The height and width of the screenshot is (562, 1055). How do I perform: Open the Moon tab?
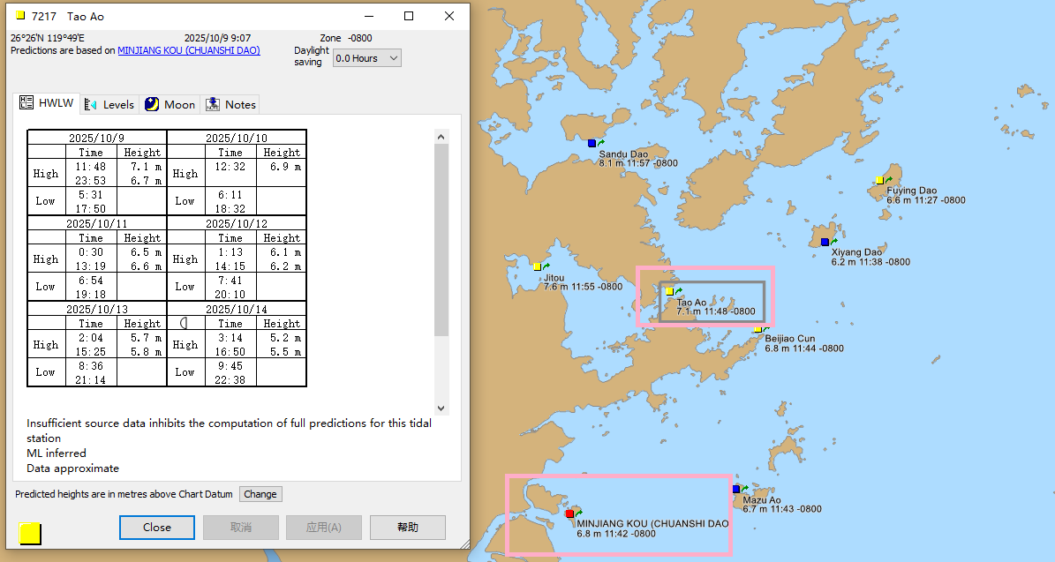click(x=170, y=104)
